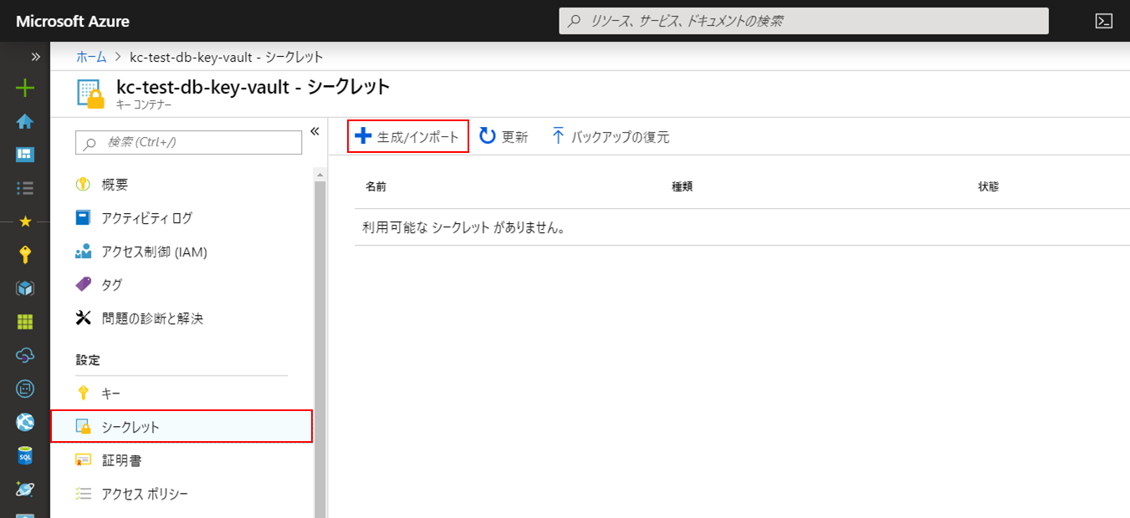This screenshot has height=518, width=1130.
Task: Collapse the navigation pane using the double chevron
Action: [315, 130]
